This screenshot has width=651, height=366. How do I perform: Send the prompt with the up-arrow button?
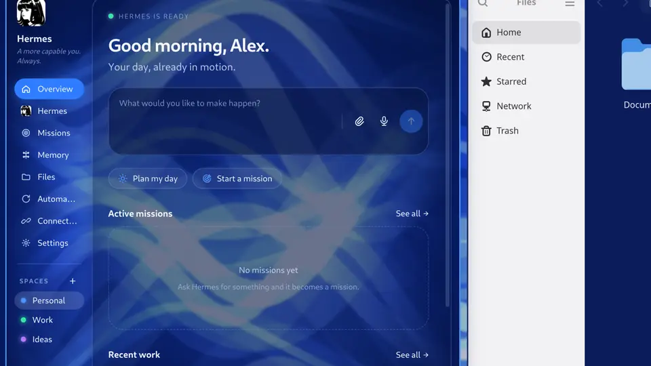click(411, 121)
